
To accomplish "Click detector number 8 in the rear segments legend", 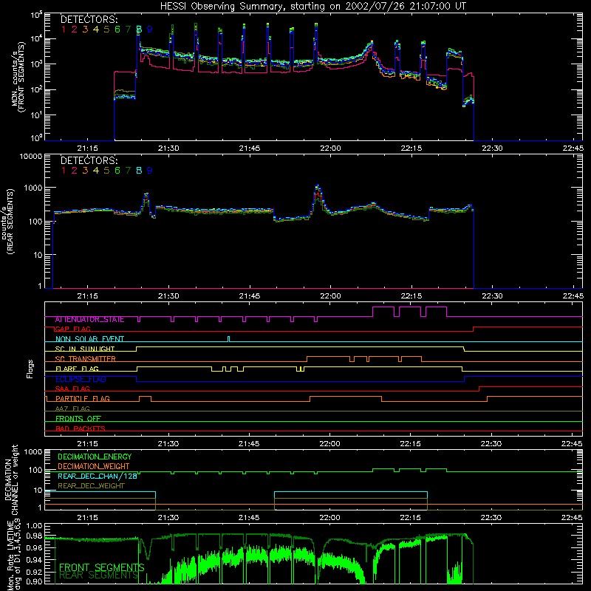I will coord(139,171).
